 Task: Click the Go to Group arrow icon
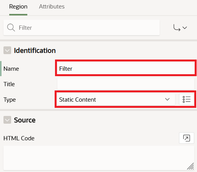177,28
